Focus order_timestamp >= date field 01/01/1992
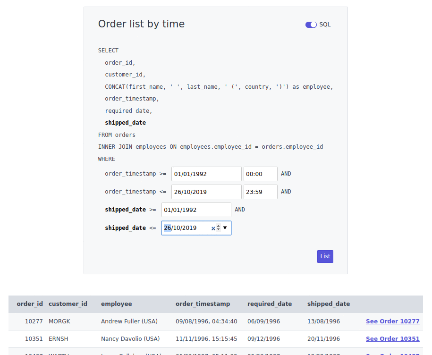 [206, 174]
